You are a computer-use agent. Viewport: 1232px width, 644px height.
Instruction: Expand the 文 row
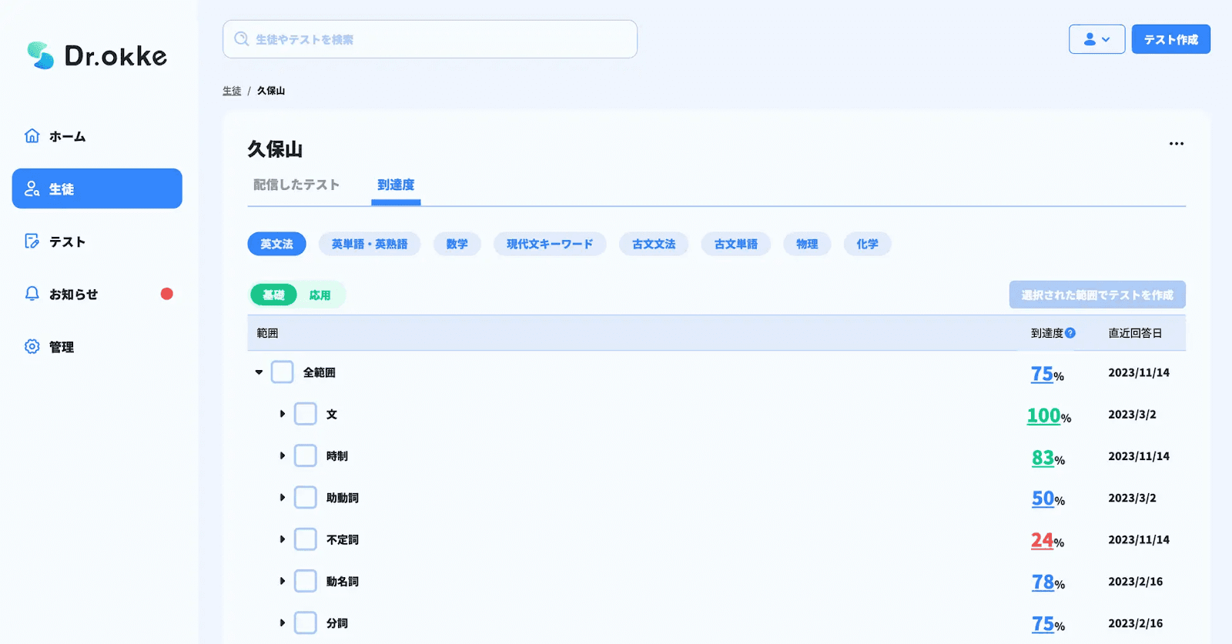283,414
